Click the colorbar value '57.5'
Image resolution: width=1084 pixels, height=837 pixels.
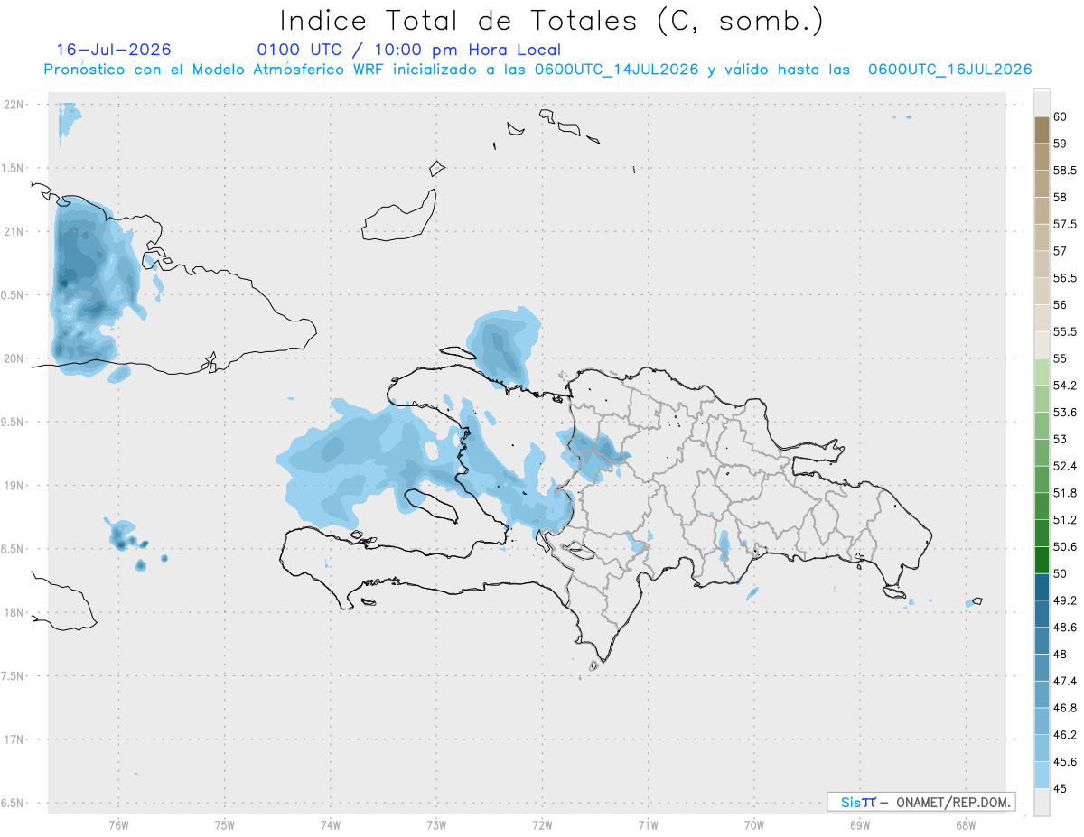pyautogui.click(x=1065, y=224)
